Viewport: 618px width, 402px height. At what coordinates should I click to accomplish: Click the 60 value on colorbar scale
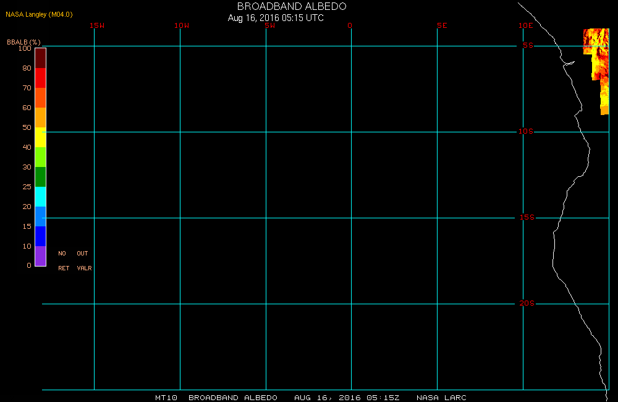point(27,108)
